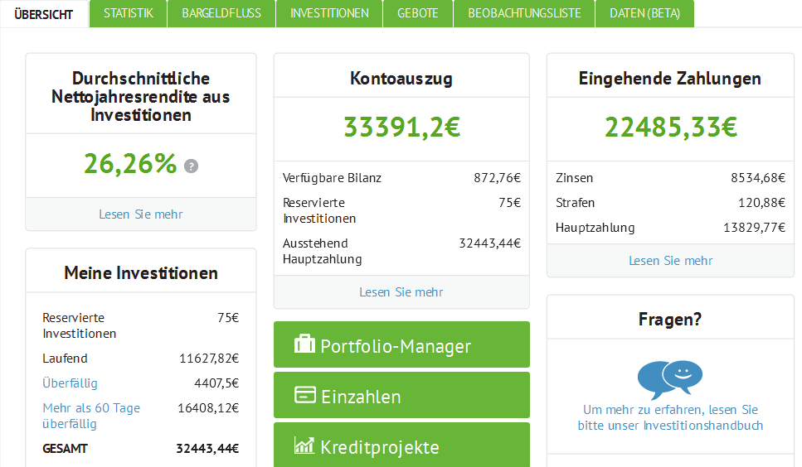Go to the Investitionen tab
802x467 pixels.
(x=329, y=13)
